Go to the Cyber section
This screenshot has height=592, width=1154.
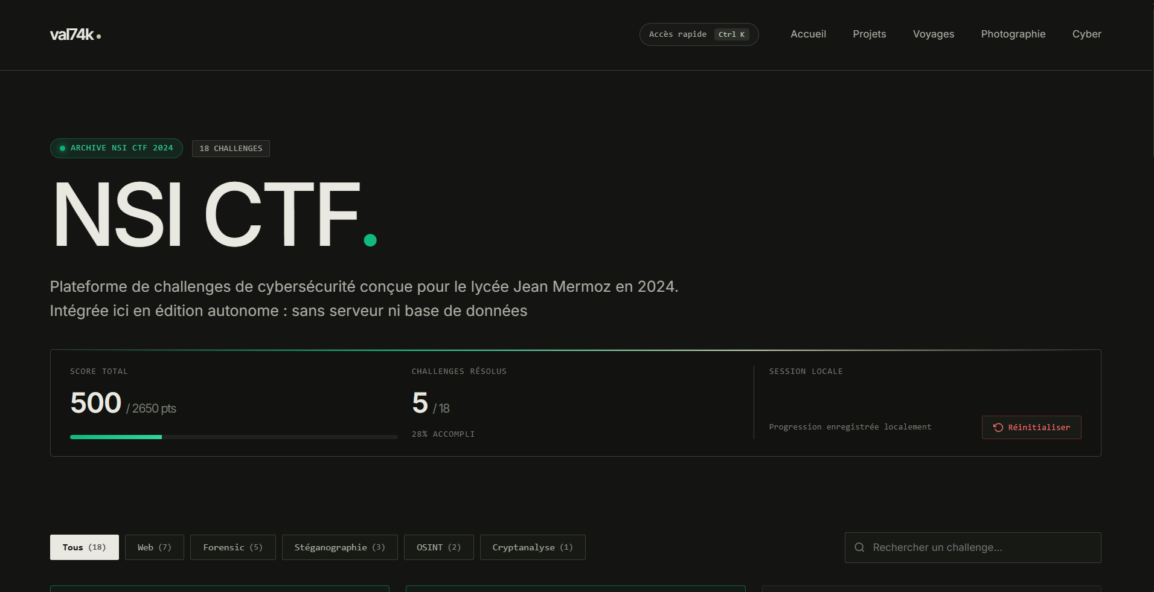[x=1086, y=34]
